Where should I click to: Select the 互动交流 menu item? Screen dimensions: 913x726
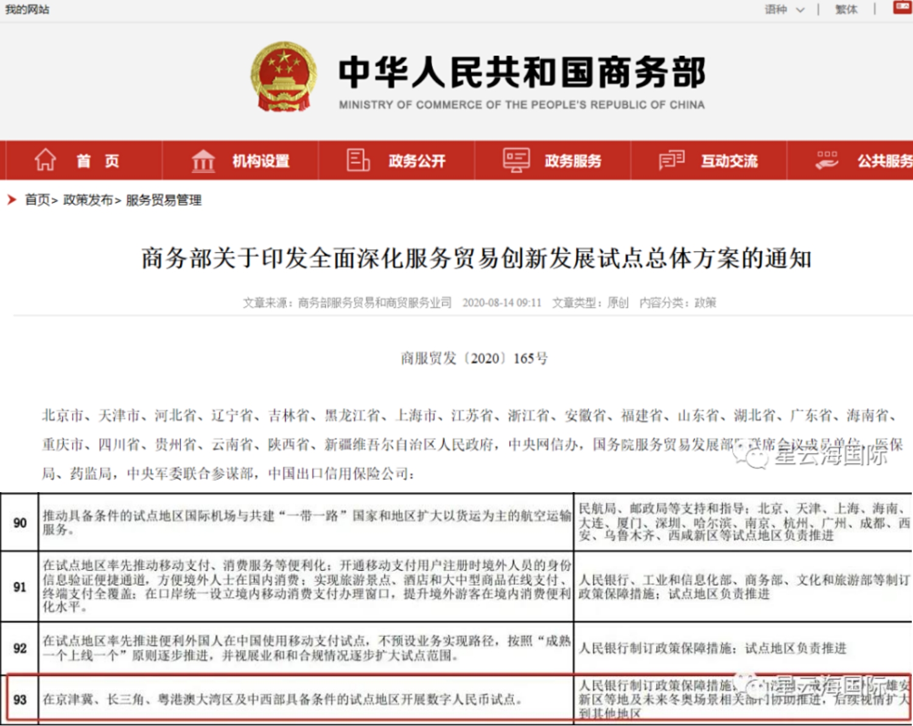(729, 161)
